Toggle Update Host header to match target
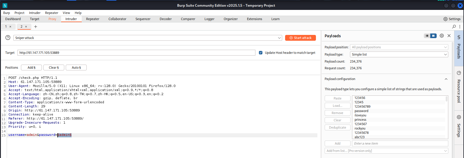The width and height of the screenshot is (464, 158). point(261,53)
